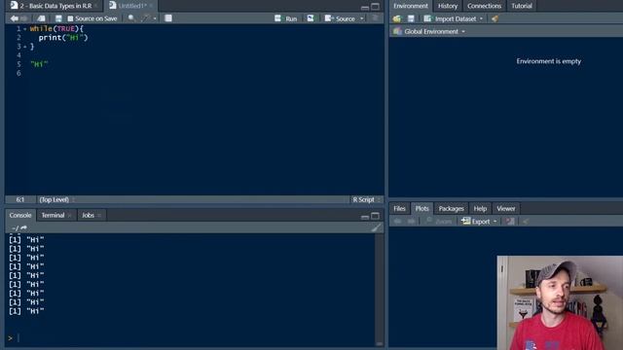Minimize the console pane
The image size is (623, 350).
[365, 216]
